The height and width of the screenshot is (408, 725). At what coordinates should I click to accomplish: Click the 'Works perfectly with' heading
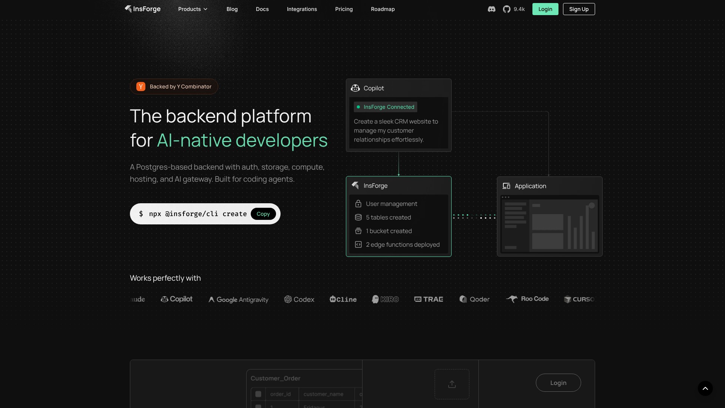click(165, 278)
